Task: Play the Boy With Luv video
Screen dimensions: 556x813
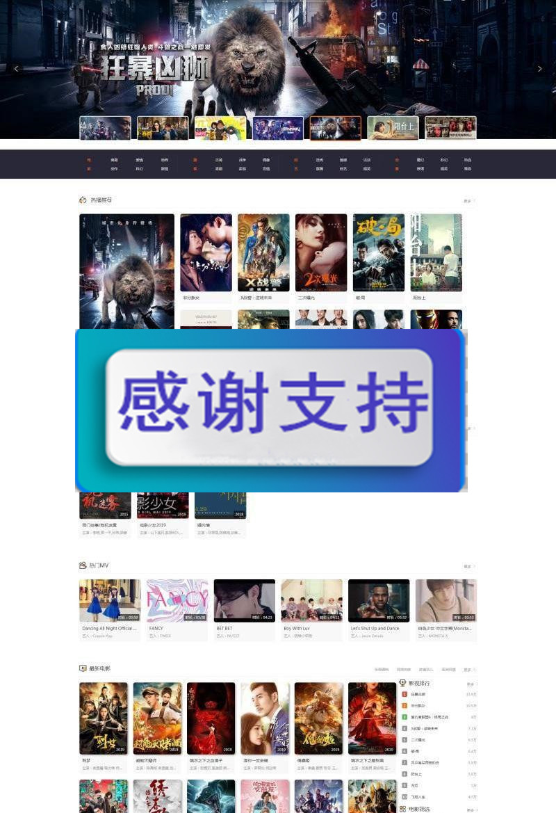Action: click(x=311, y=601)
